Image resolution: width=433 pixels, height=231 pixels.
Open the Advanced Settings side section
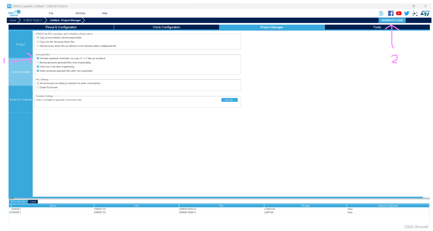[x=21, y=99]
